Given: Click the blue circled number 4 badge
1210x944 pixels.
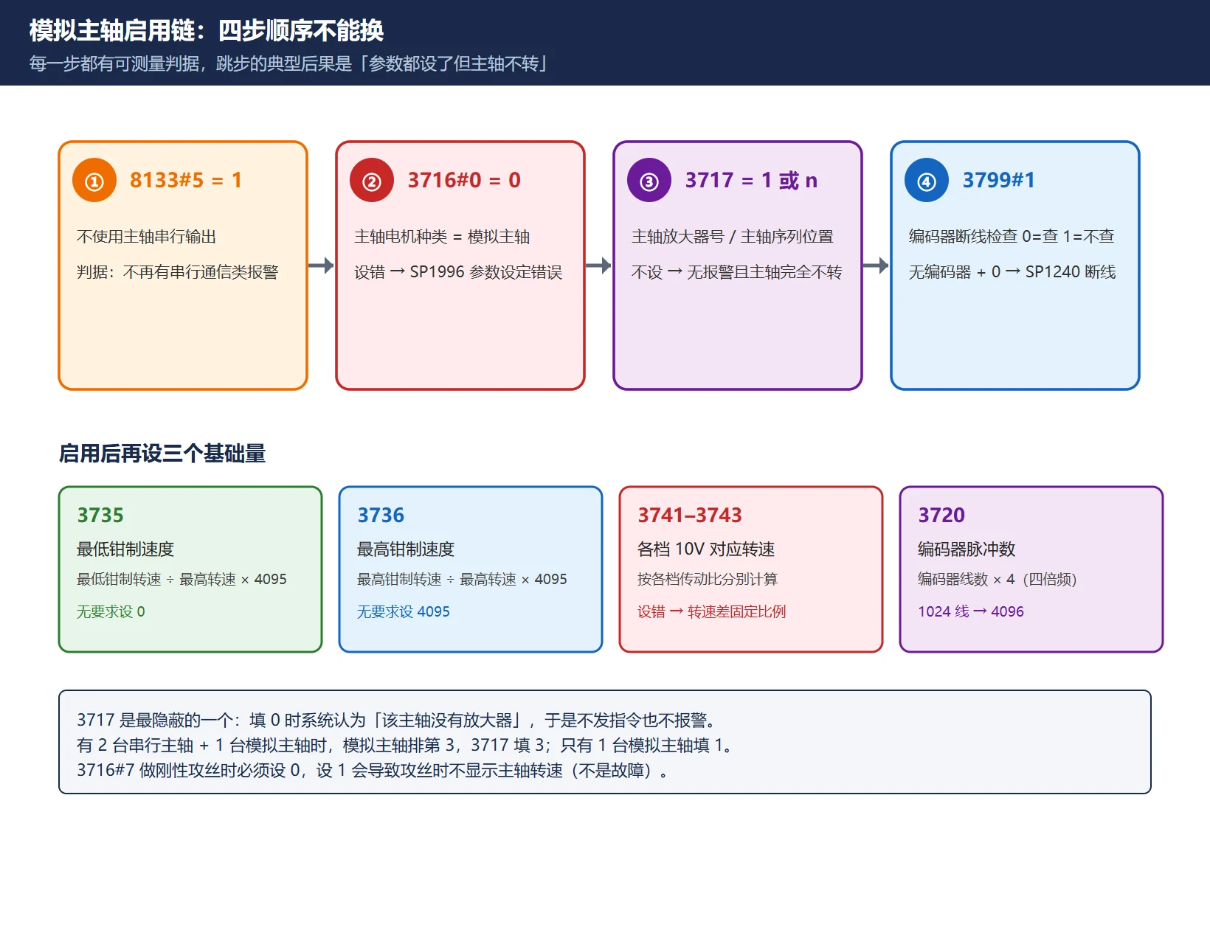Looking at the screenshot, I should (x=927, y=180).
